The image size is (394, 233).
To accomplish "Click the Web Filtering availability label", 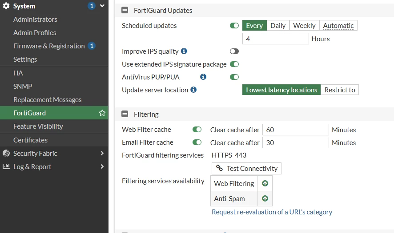I will [234, 184].
